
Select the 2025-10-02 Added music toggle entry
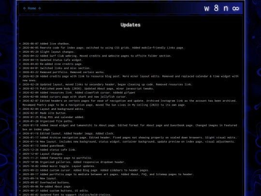click(59, 166)
